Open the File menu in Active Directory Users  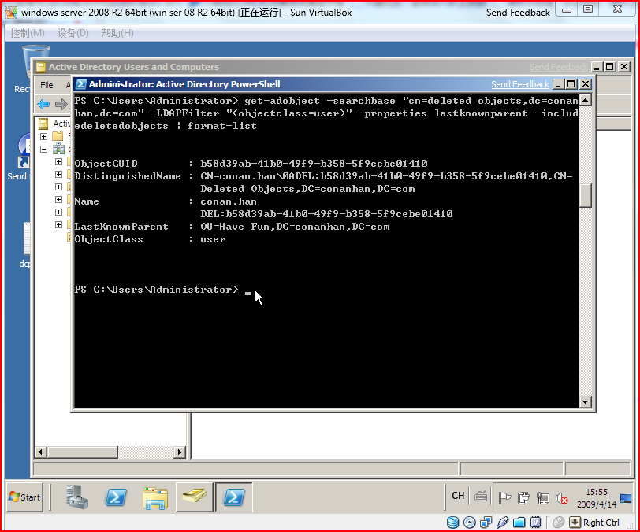[47, 84]
